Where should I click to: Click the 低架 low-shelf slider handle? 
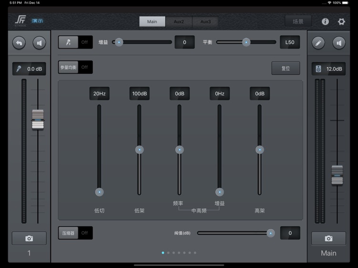pyautogui.click(x=139, y=150)
